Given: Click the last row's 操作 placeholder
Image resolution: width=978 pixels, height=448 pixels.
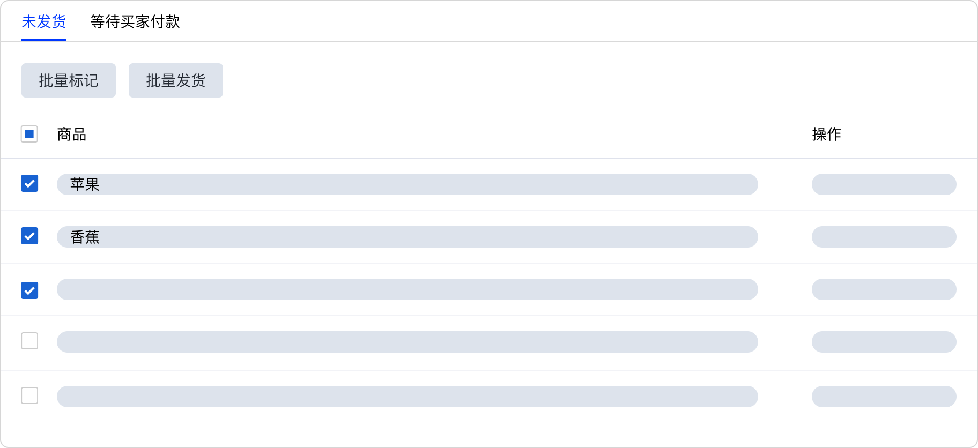Looking at the screenshot, I should 884,397.
